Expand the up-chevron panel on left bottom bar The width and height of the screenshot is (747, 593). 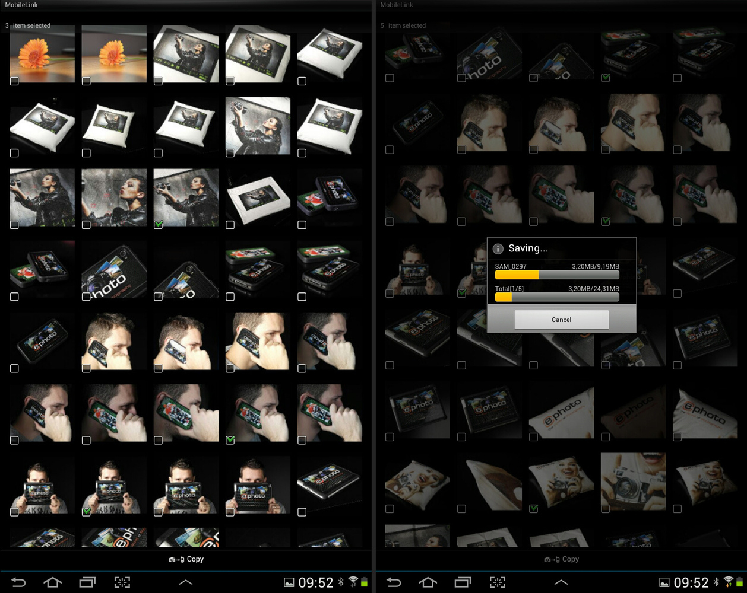(x=186, y=582)
